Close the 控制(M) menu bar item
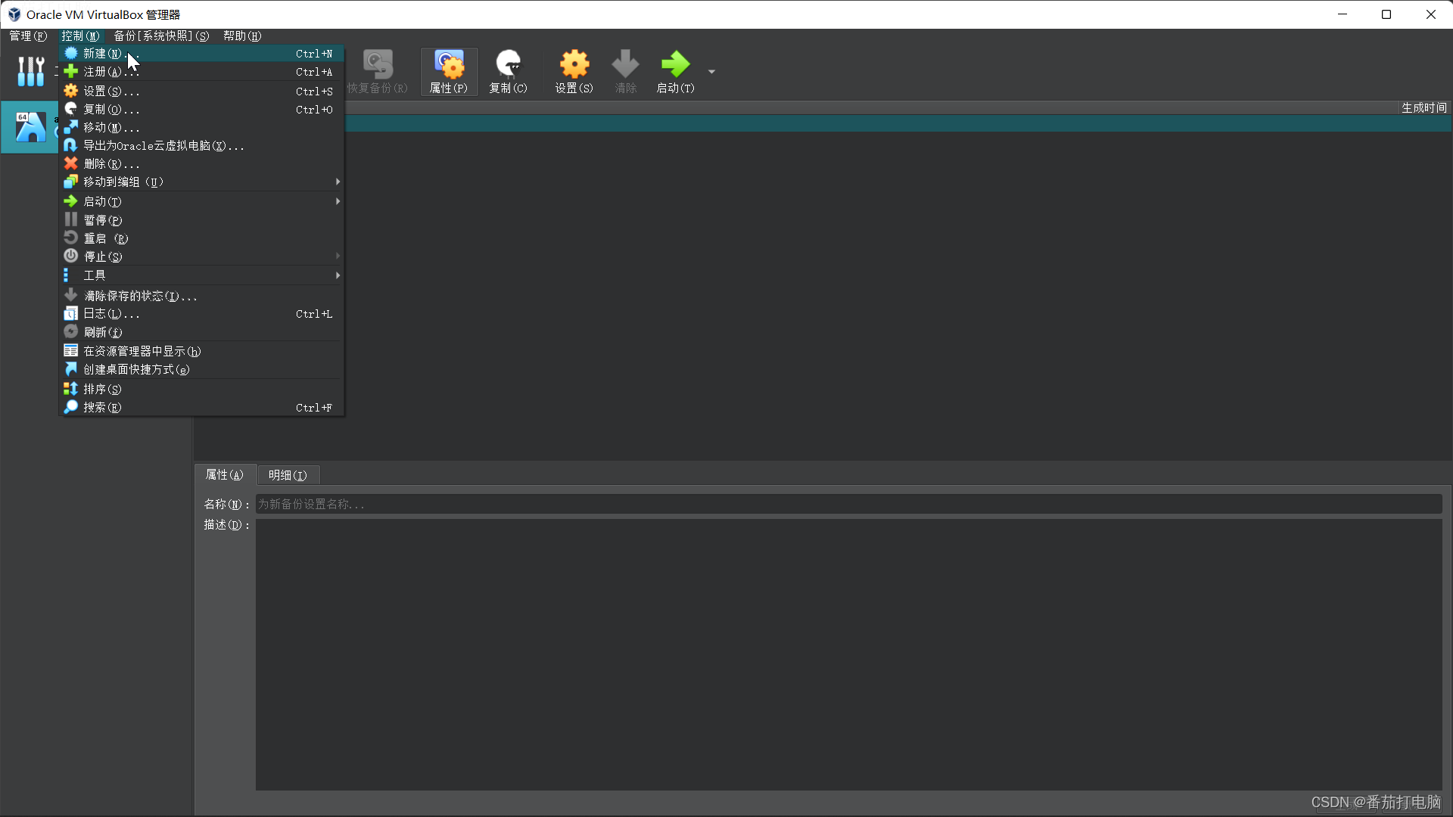This screenshot has height=817, width=1453. click(80, 36)
